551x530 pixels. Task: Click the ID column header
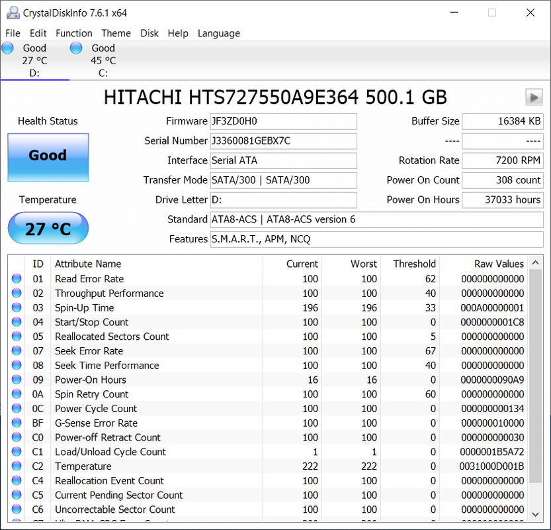coord(38,264)
